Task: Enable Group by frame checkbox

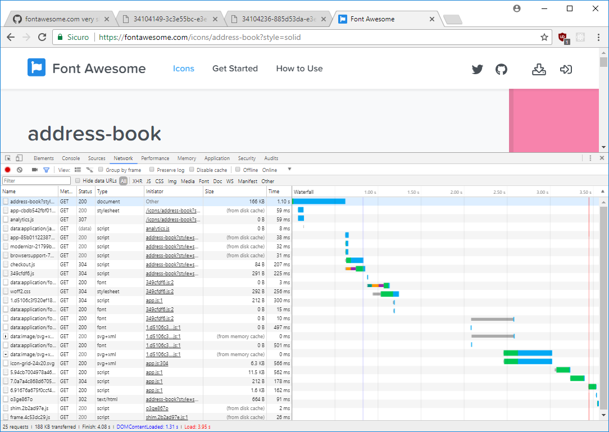Action: click(x=101, y=170)
